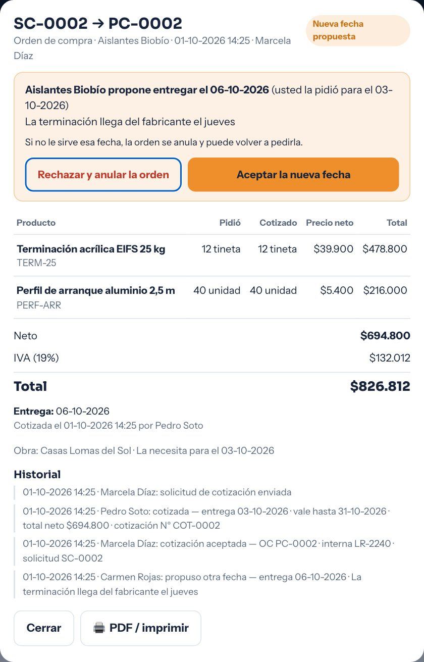Click the Nueva fecha propuesta status badge
The width and height of the screenshot is (424, 662).
coord(358,30)
